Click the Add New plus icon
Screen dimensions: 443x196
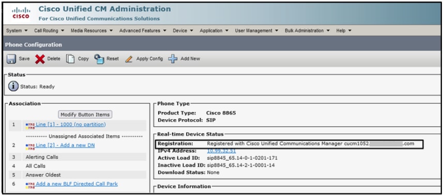[x=173, y=59]
